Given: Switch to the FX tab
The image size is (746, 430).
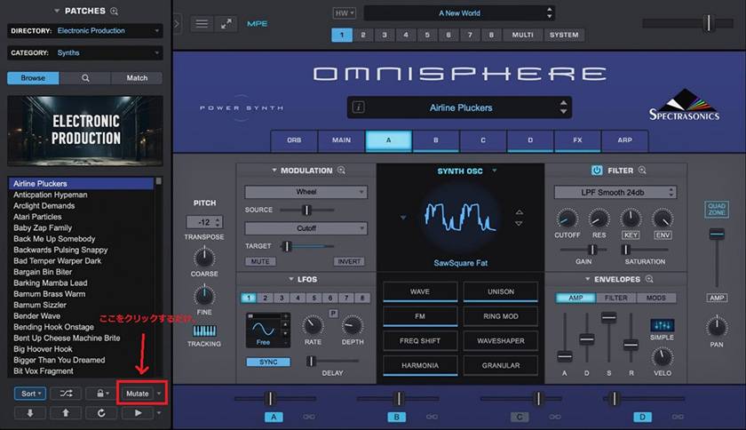Looking at the screenshot, I should pyautogui.click(x=576, y=140).
